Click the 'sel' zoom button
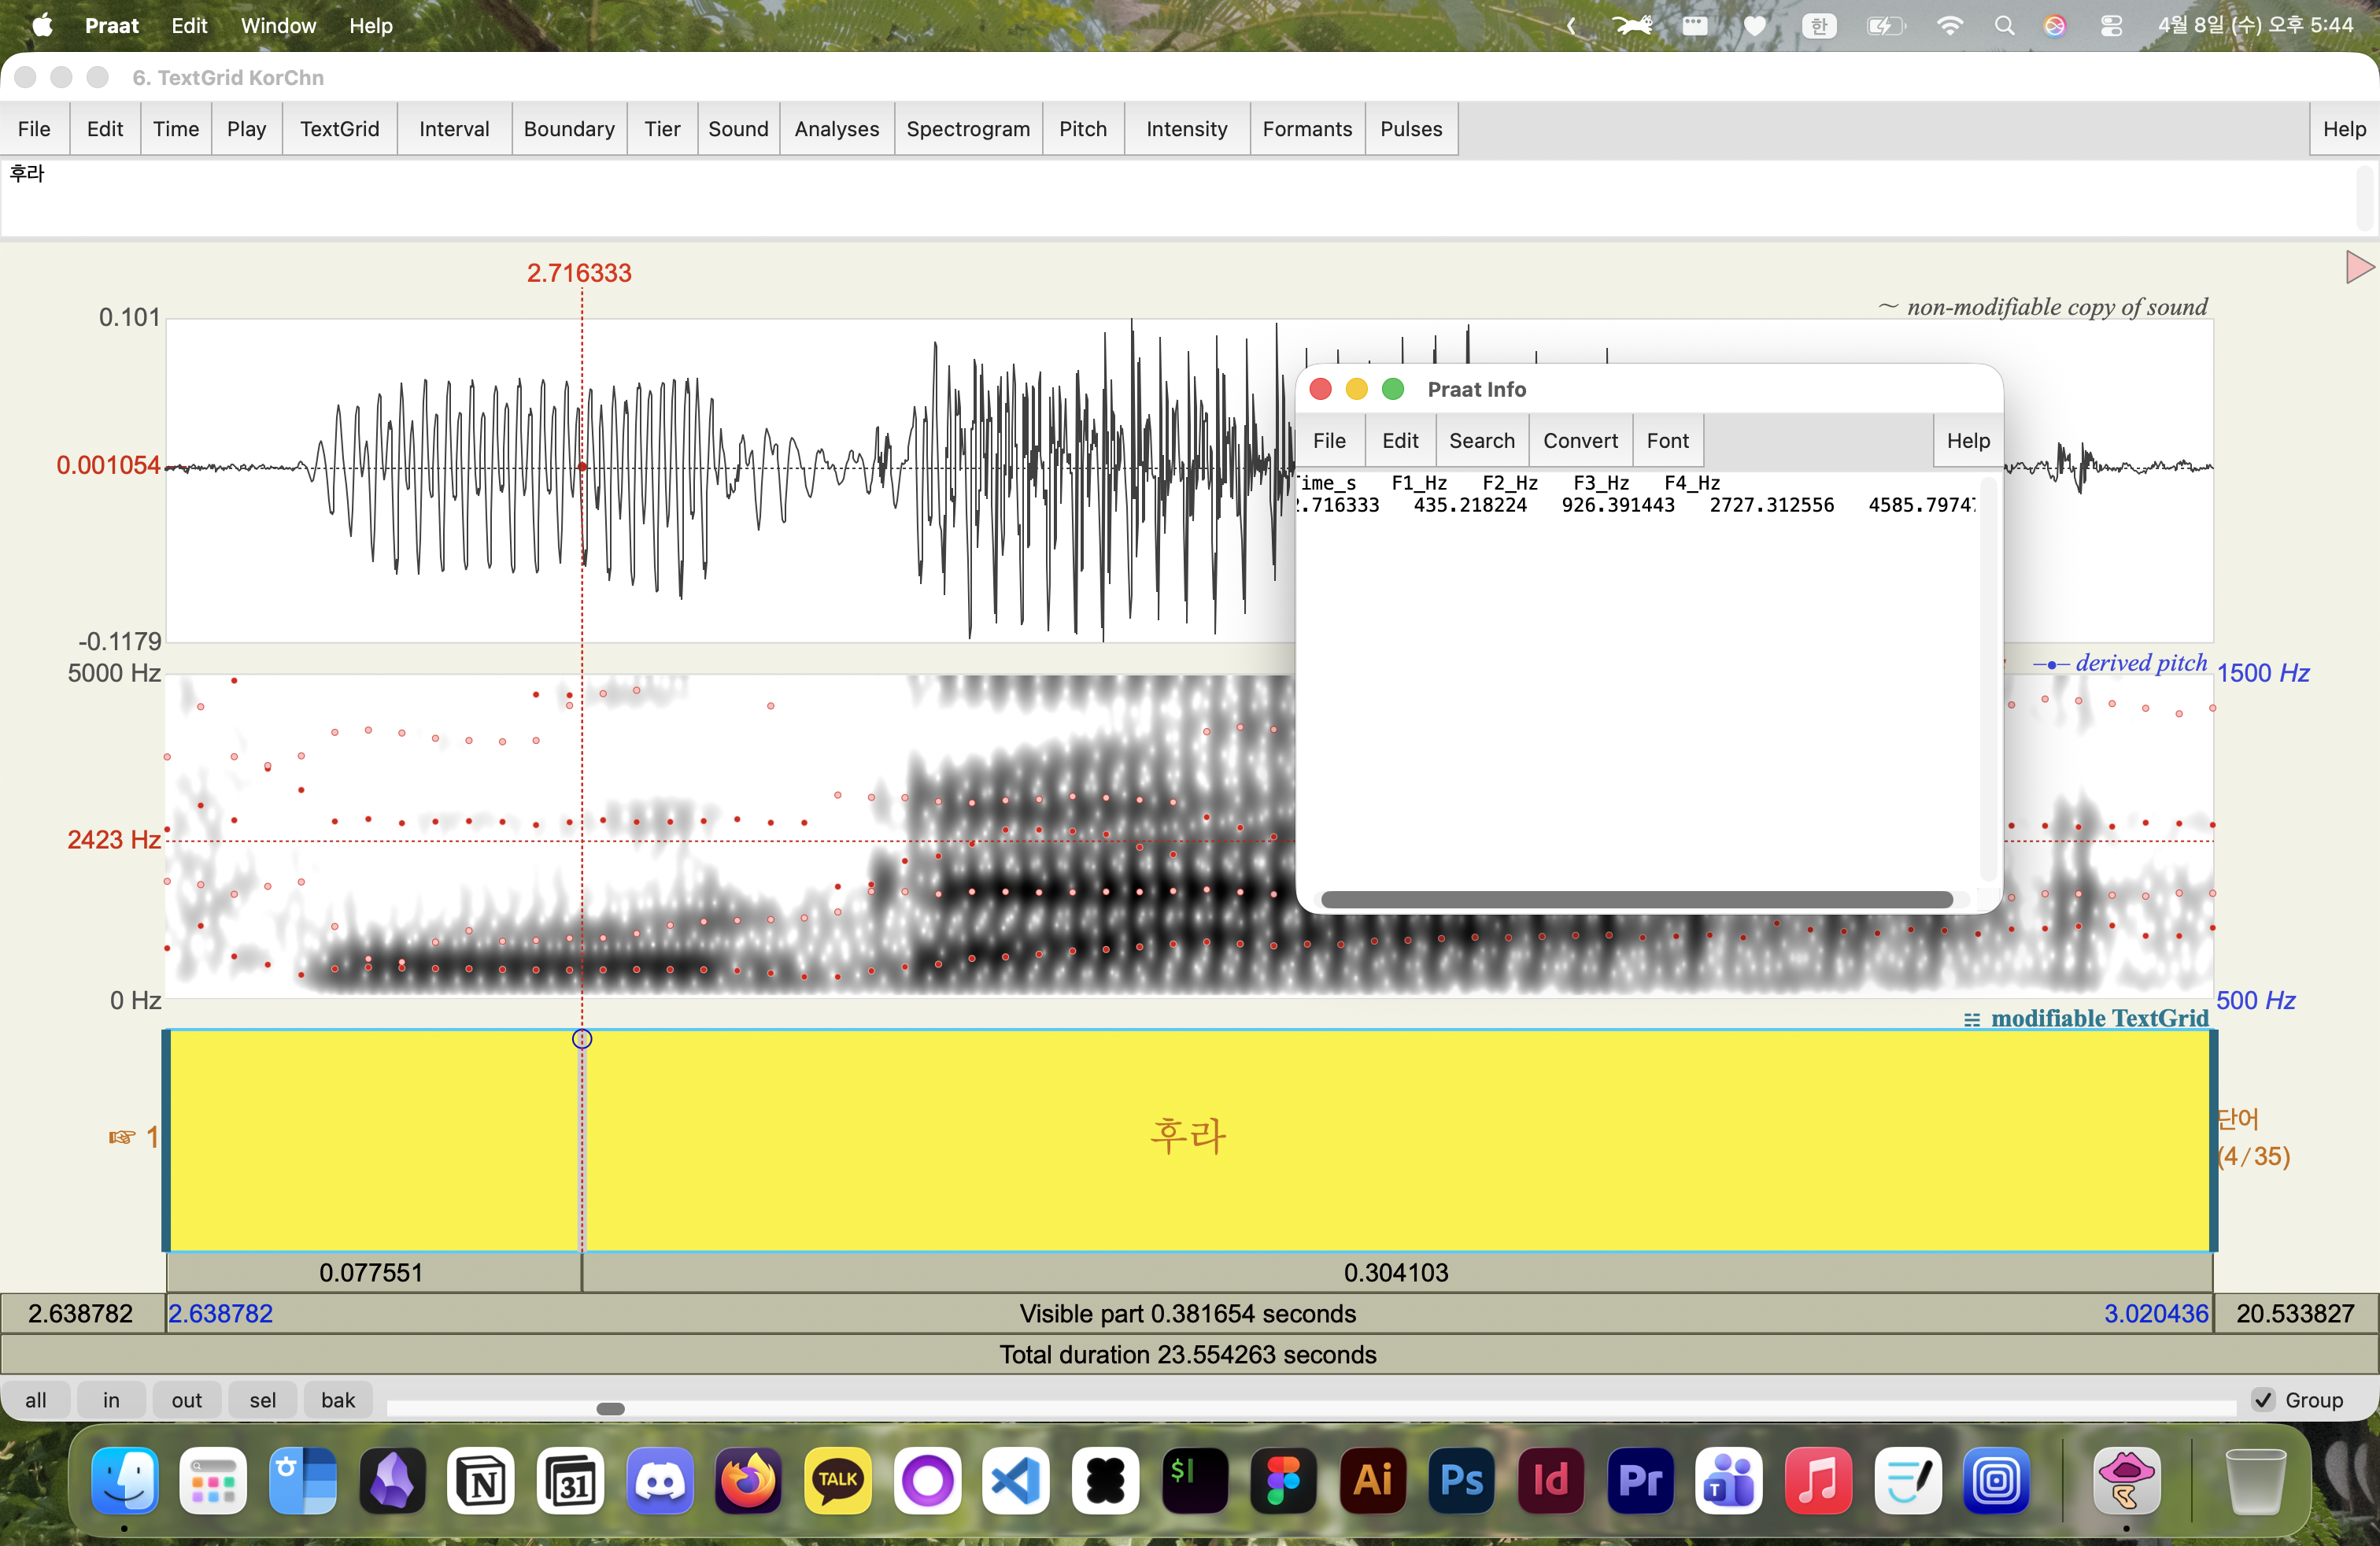Image resolution: width=2380 pixels, height=1546 pixels. (x=262, y=1400)
